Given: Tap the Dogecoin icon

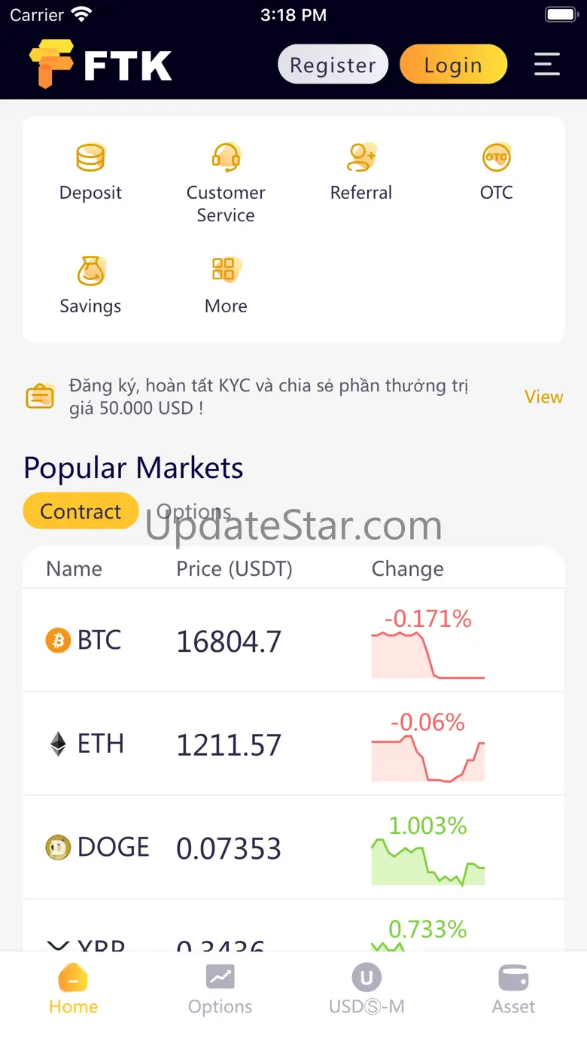Looking at the screenshot, I should (58, 848).
